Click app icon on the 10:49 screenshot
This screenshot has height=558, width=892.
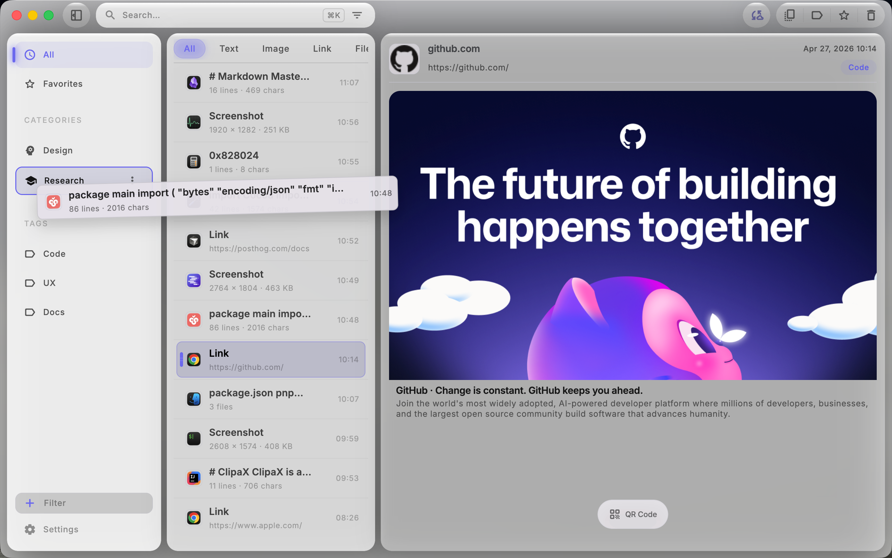pyautogui.click(x=193, y=280)
